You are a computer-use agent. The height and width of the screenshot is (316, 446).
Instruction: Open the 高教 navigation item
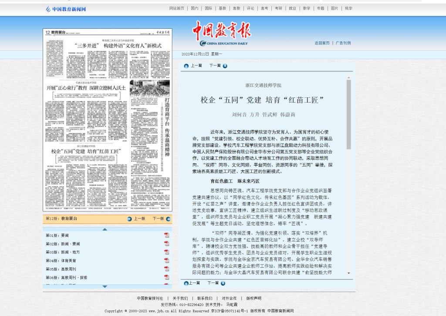237,9
